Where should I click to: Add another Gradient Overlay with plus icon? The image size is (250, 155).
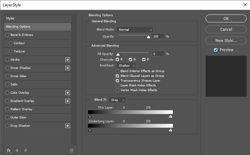click(x=68, y=101)
